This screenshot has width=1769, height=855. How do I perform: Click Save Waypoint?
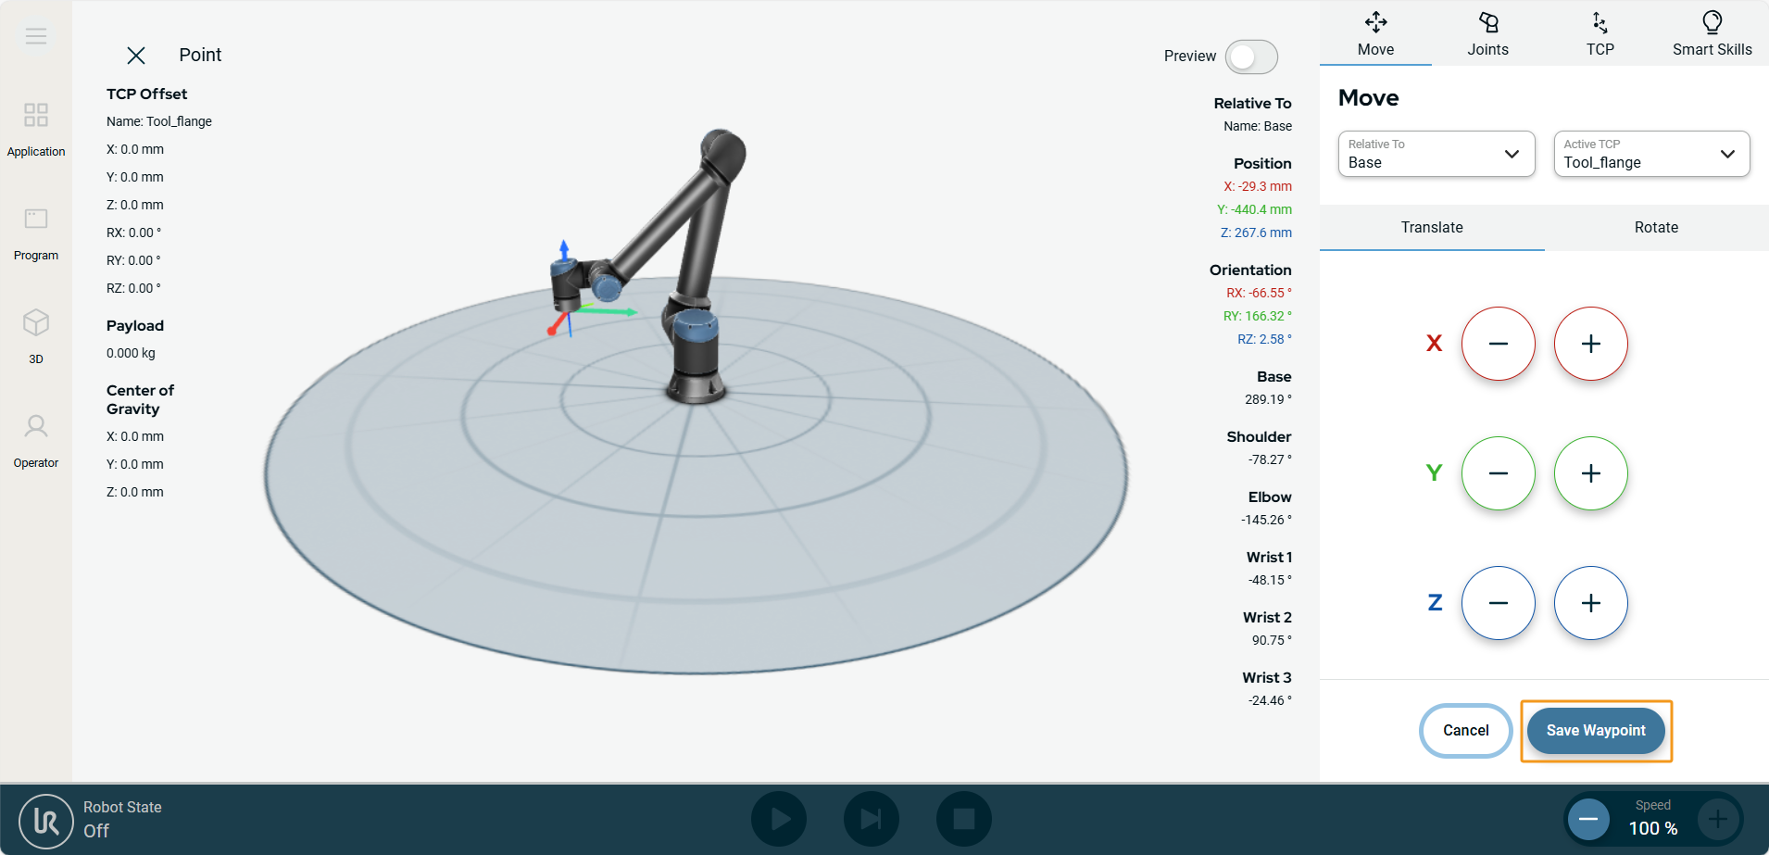(1596, 731)
